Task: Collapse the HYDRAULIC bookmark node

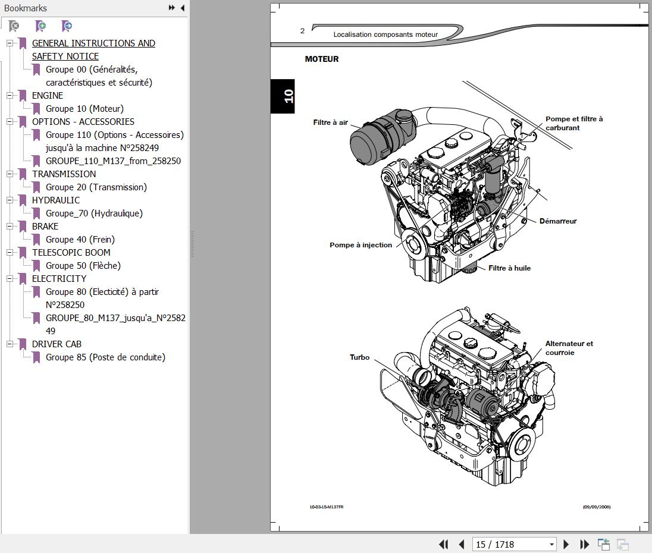Action: (x=10, y=200)
